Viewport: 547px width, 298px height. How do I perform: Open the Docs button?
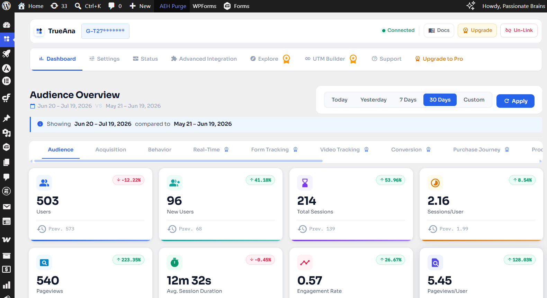tap(439, 30)
